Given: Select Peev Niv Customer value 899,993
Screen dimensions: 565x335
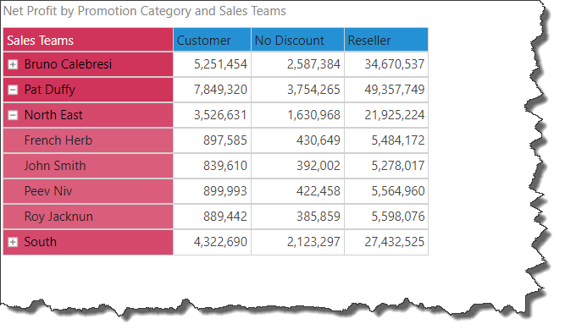Looking at the screenshot, I should pos(224,191).
